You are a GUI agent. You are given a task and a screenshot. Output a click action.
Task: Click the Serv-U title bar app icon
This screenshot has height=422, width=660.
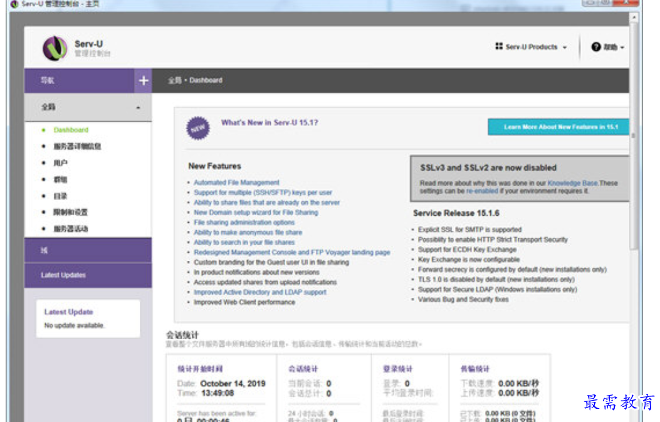tap(14, 4)
